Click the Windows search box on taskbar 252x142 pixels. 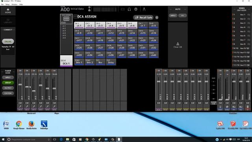click(29, 139)
